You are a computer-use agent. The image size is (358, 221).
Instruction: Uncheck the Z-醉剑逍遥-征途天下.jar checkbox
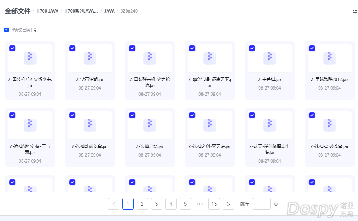click(x=192, y=48)
